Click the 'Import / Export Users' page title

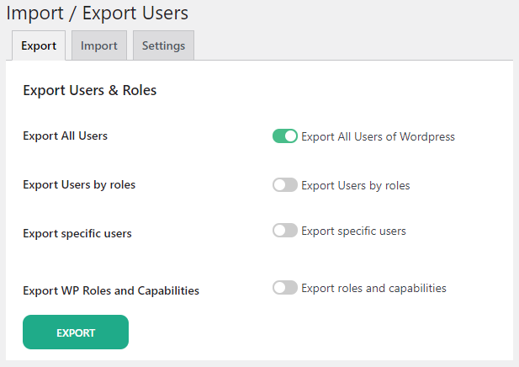[98, 13]
